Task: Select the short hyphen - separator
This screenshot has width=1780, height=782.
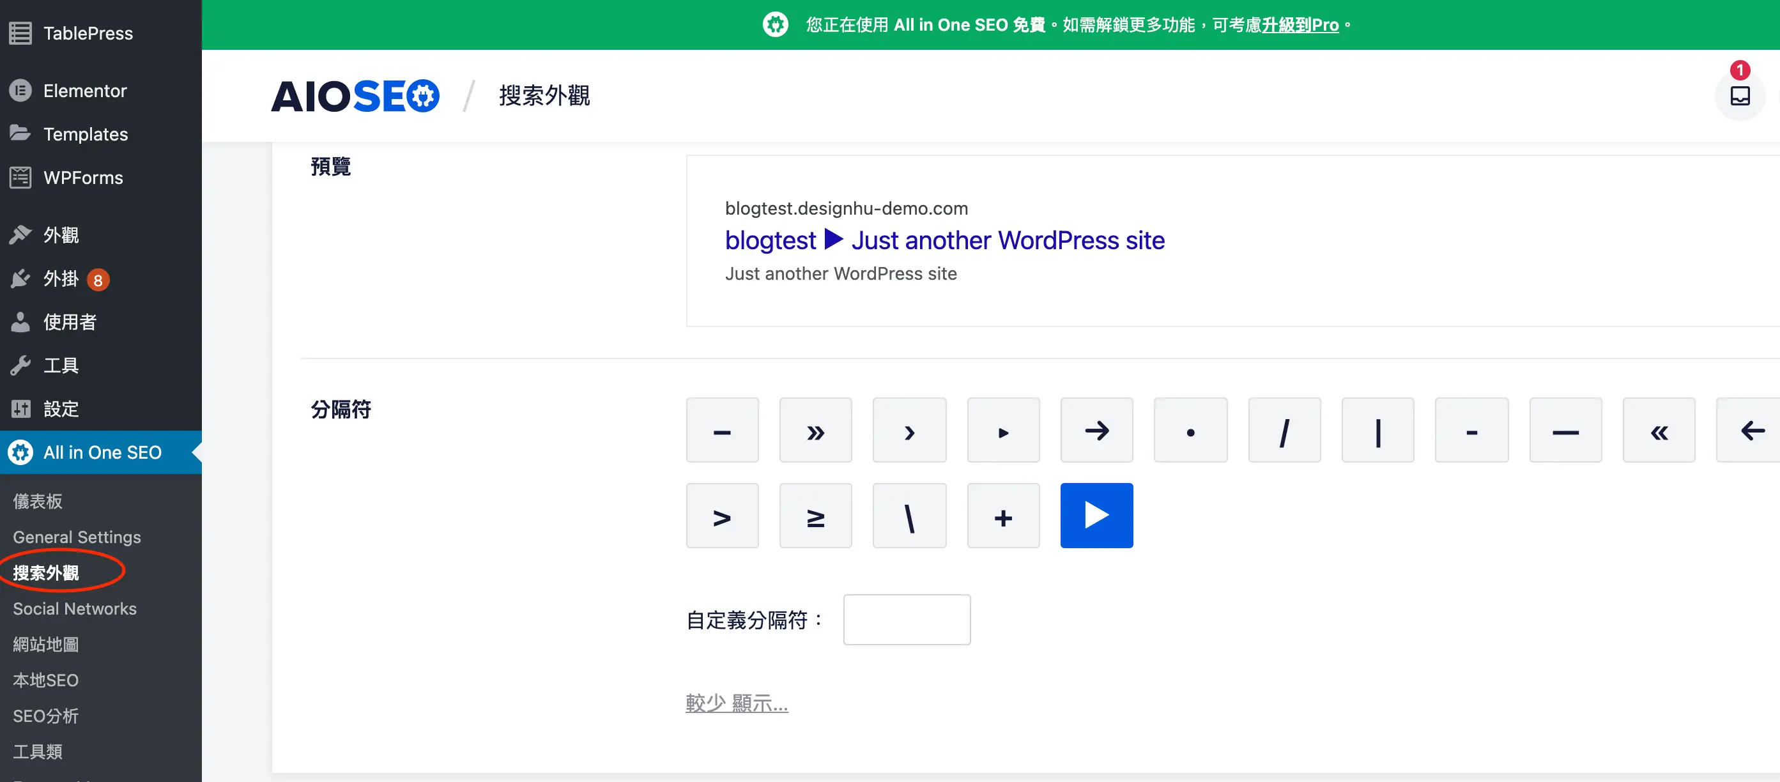Action: point(1472,430)
